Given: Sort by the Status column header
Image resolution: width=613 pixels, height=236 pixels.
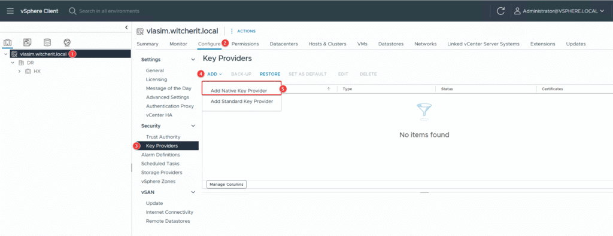Looking at the screenshot, I should click(447, 89).
